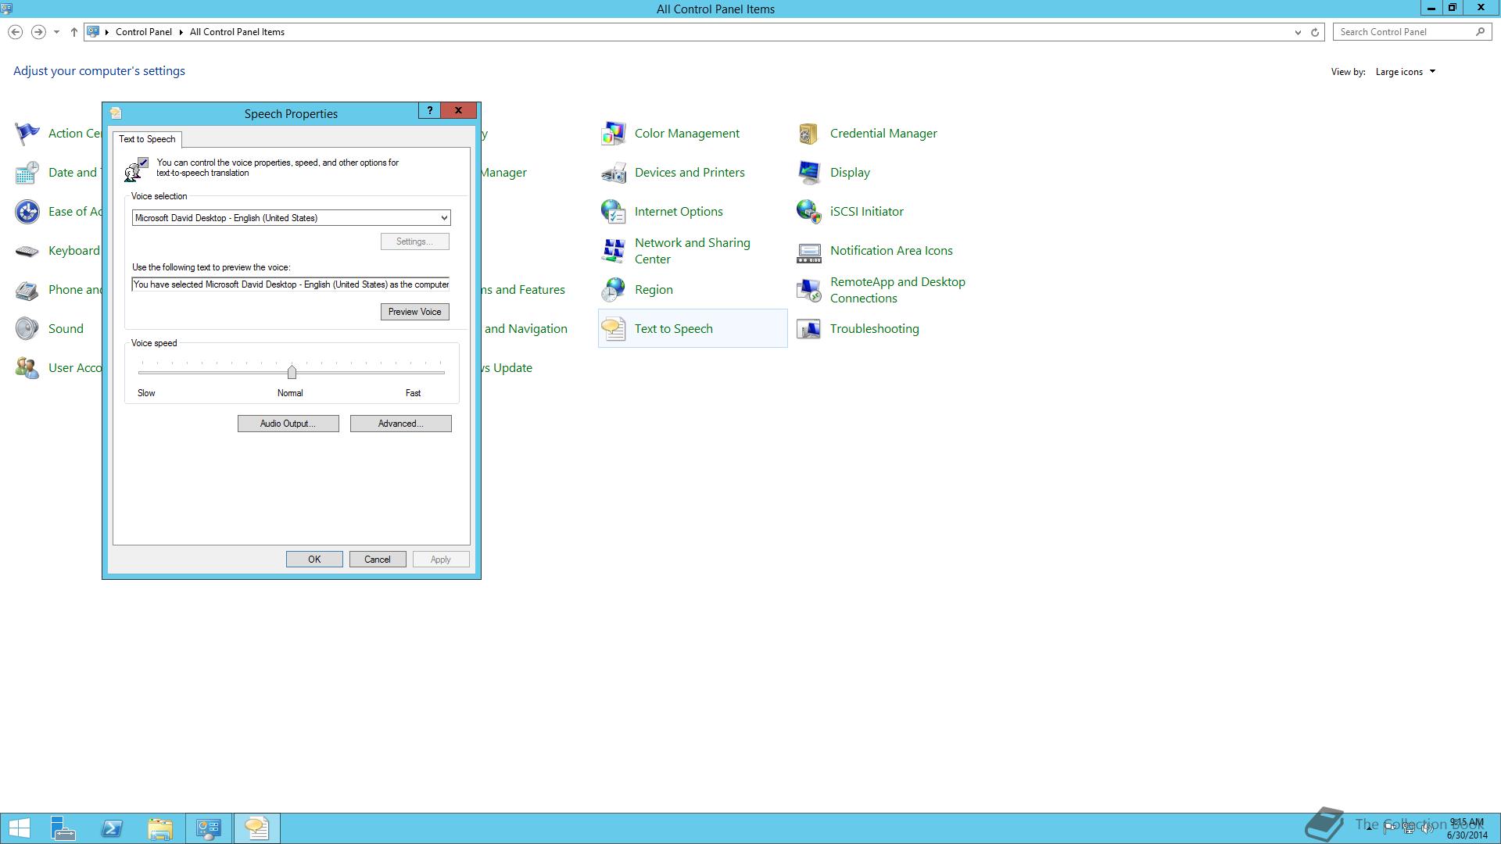Screen dimensions: 1501x844
Task: Open the Internet Options link
Action: [x=679, y=212]
